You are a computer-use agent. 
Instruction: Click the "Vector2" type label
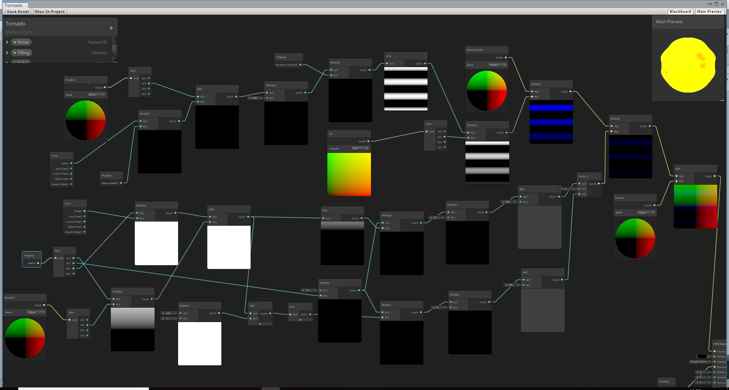(x=99, y=53)
